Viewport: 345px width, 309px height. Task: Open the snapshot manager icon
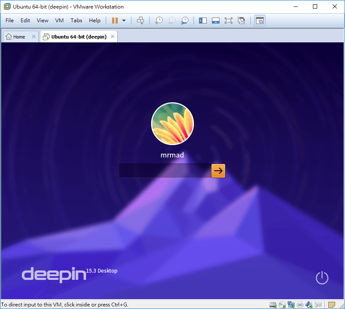[x=185, y=21]
